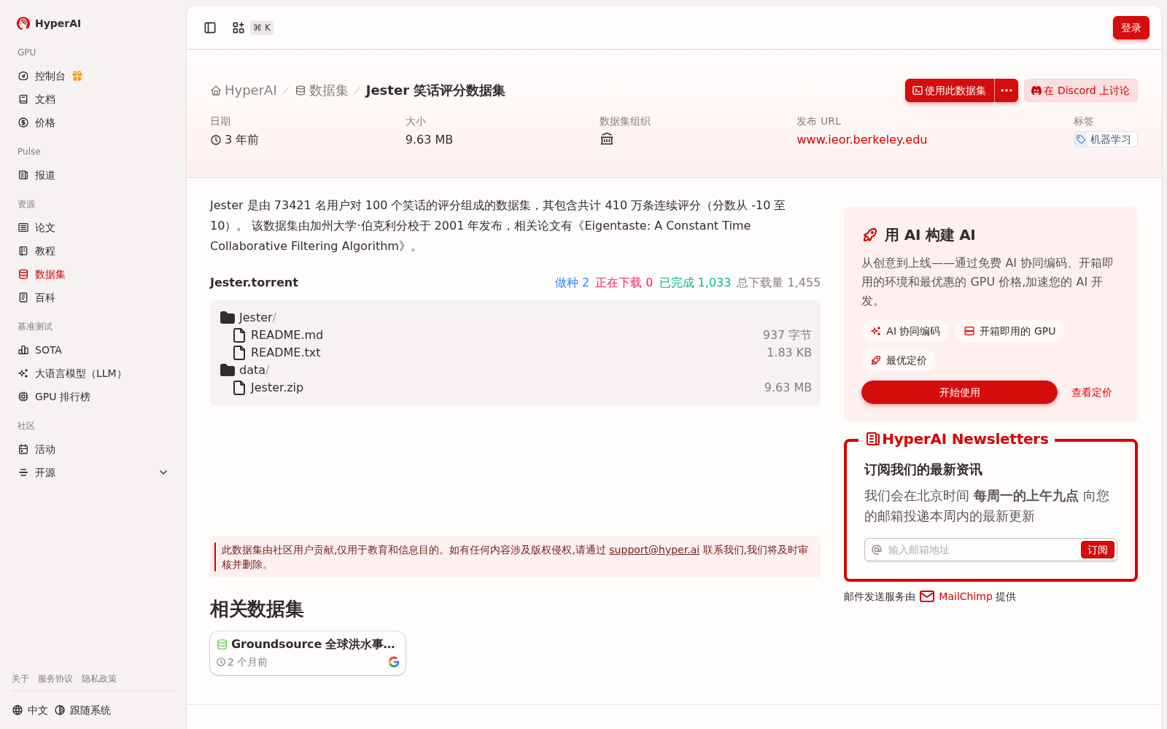Click Google logo on Groundsource card
Viewport: 1167px width, 729px height.
[394, 662]
